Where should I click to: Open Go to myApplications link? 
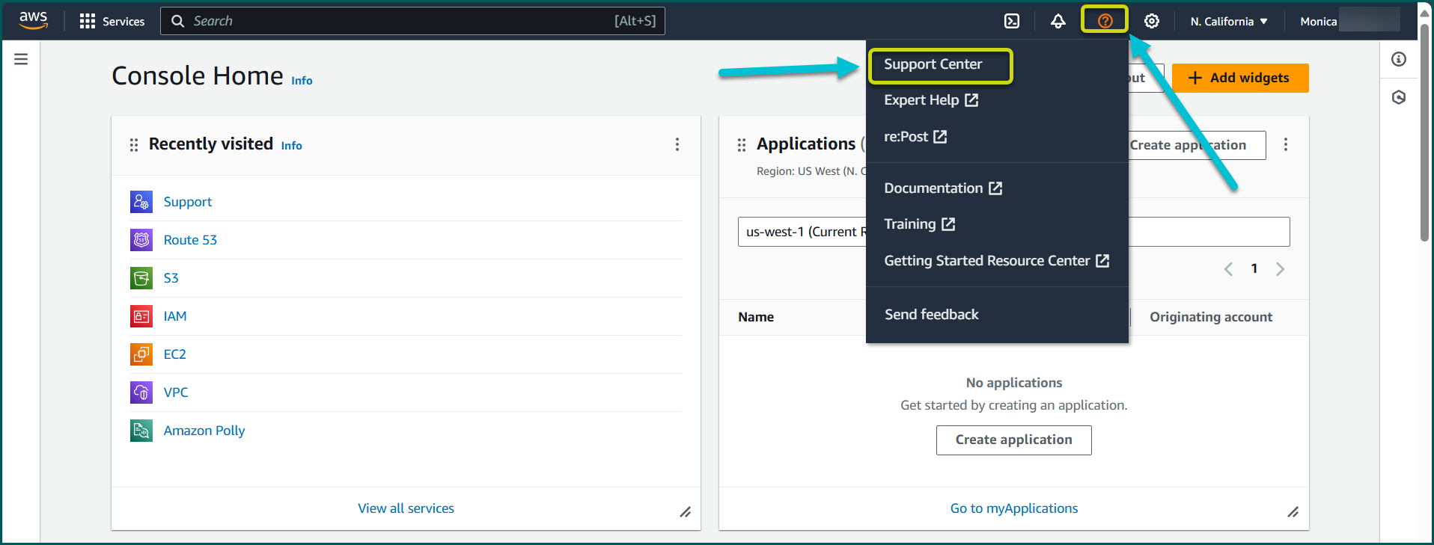[1014, 508]
